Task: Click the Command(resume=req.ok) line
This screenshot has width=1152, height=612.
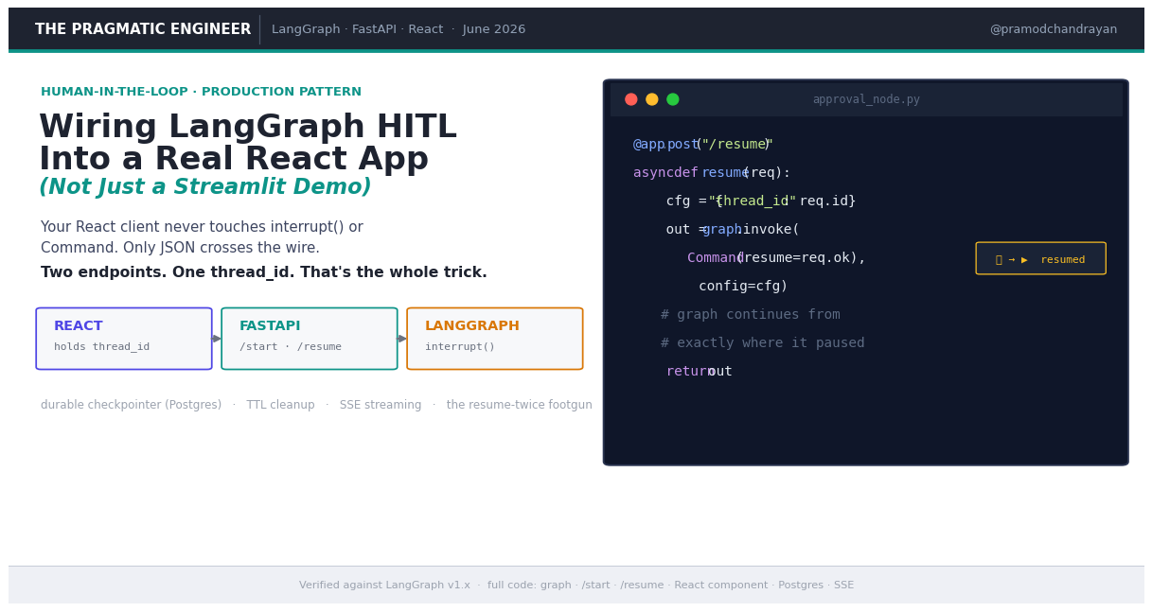Action: pyautogui.click(x=776, y=258)
